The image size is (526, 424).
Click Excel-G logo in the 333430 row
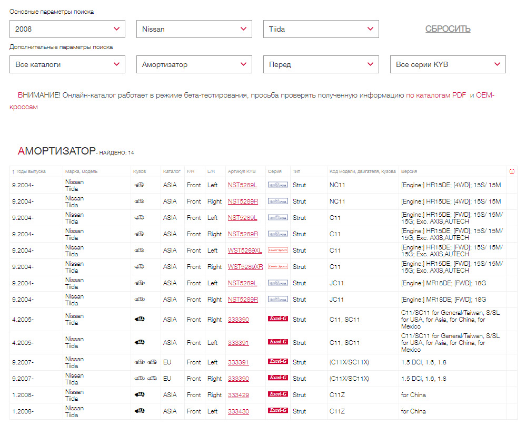[277, 411]
